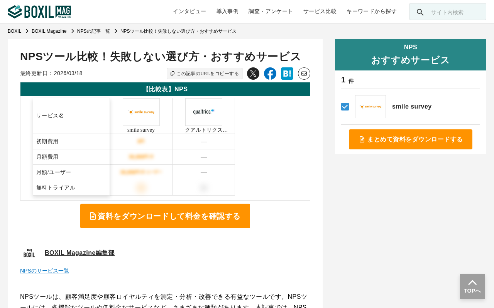Click blurred smile survey 月額費用 value
Image resolution: width=494 pixels, height=308 pixels.
[x=141, y=157]
